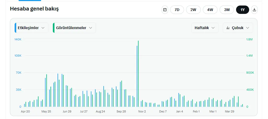Screen dimensions: 268x119
Task: Click the Dec 7 axis label
Action: [163, 111]
